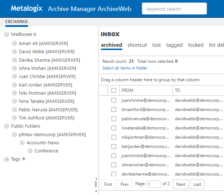Image resolution: width=224 pixels, height=195 pixels.
Task: Click arrow icon beside Aman Ali mailbox
Action: 14,44
